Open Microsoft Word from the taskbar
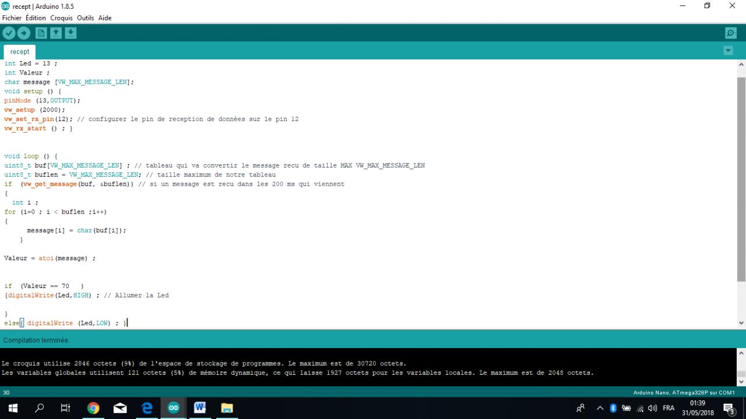This screenshot has width=746, height=419. (200, 408)
